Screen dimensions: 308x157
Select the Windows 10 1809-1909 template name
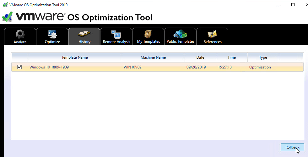(x=49, y=67)
